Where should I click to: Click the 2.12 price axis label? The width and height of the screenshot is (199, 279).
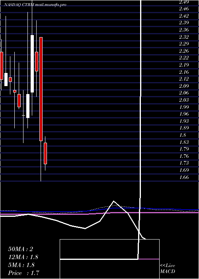[184, 79]
